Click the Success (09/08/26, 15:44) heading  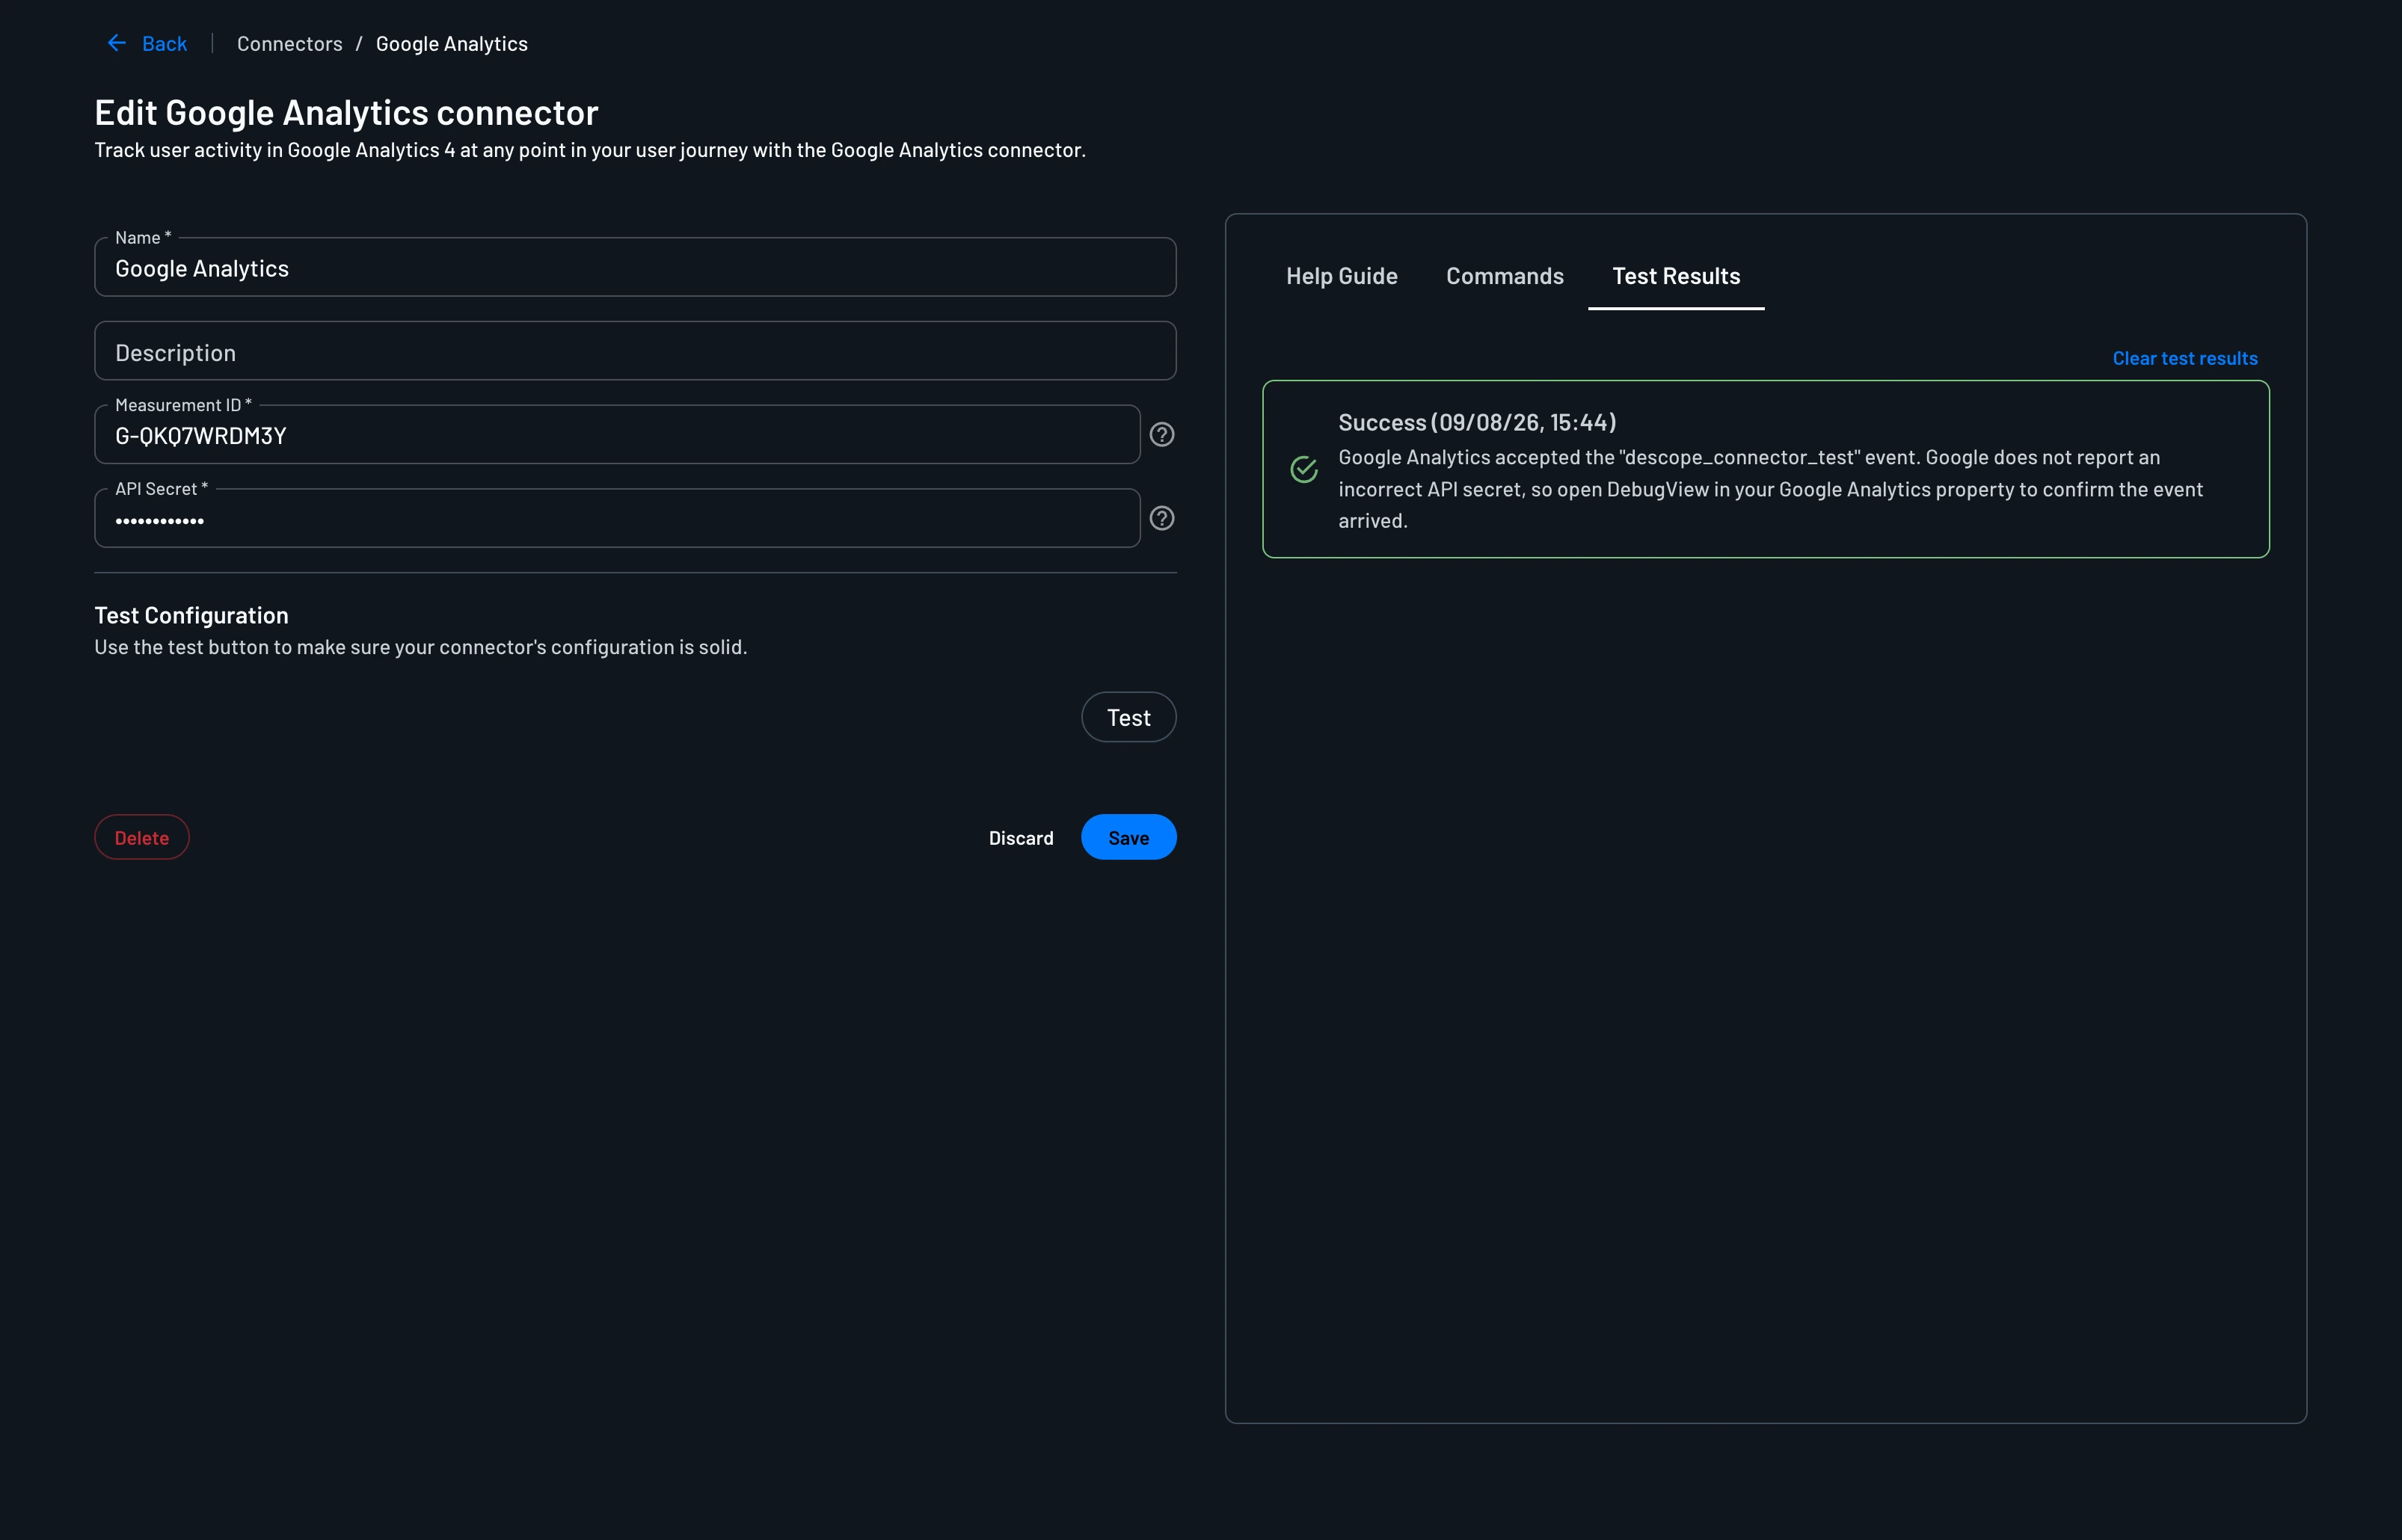1477,422
